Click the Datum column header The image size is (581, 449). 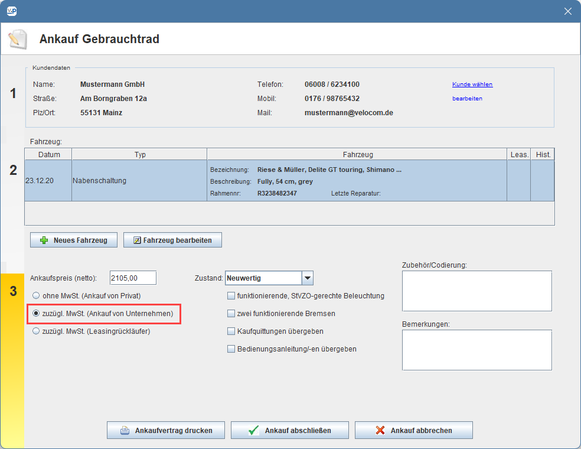tap(48, 154)
